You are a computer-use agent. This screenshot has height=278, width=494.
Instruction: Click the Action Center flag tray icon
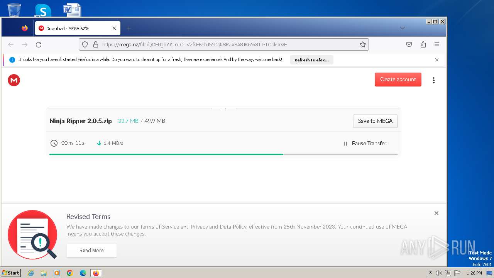point(457,273)
